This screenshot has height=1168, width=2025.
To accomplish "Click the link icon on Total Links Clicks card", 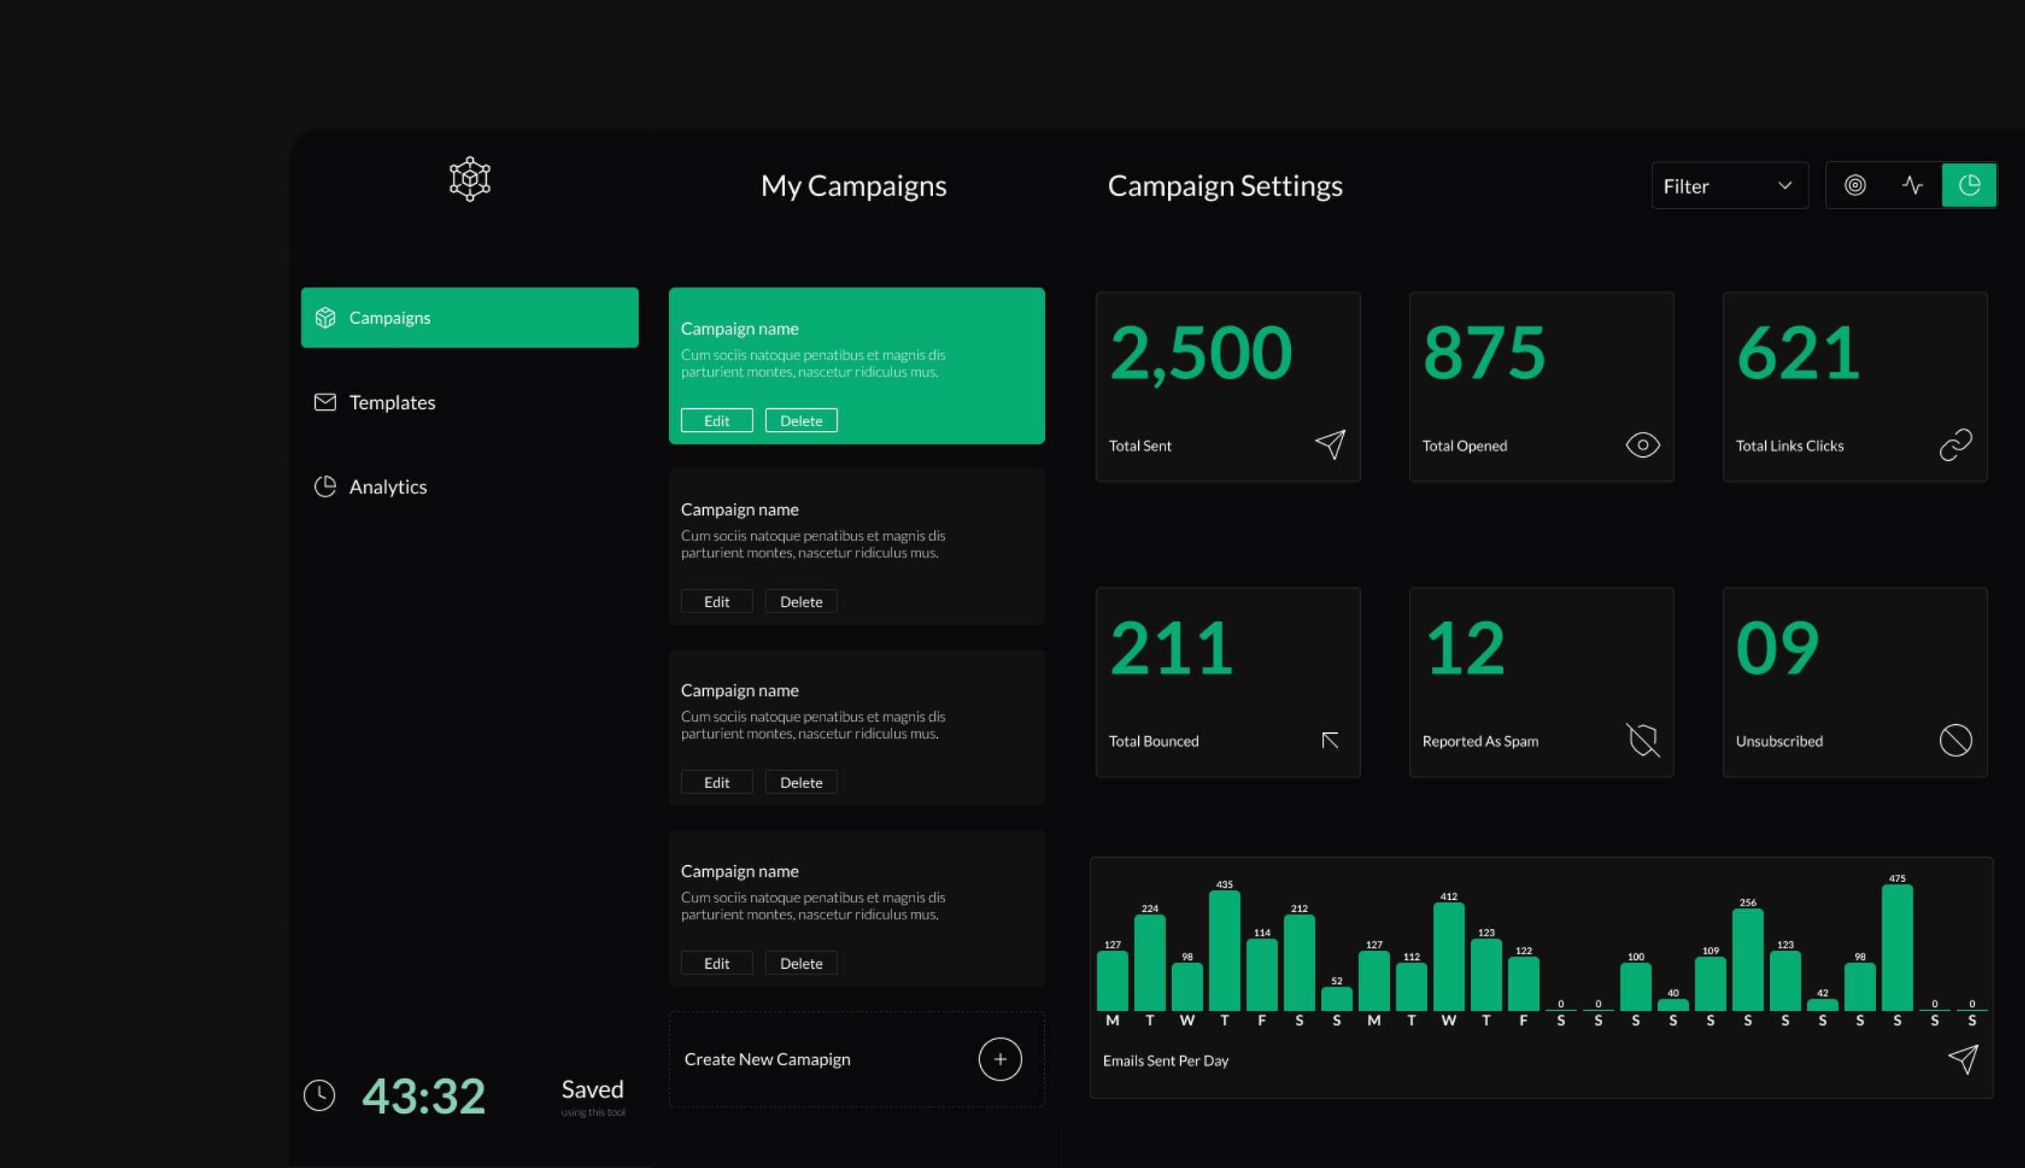I will pyautogui.click(x=1956, y=444).
